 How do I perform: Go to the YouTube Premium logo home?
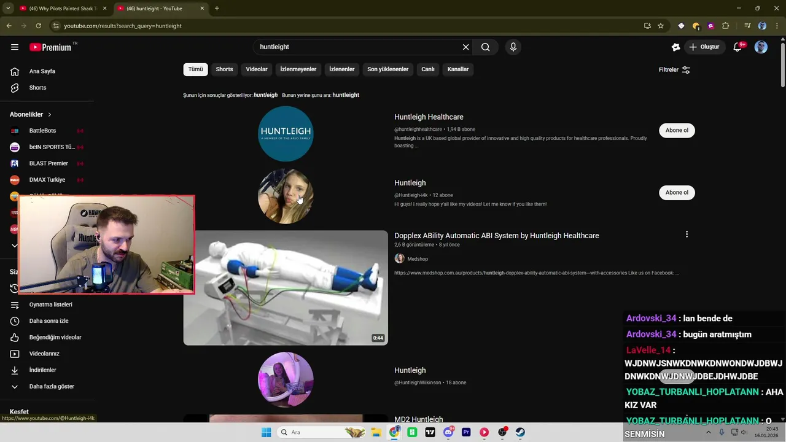[52, 47]
